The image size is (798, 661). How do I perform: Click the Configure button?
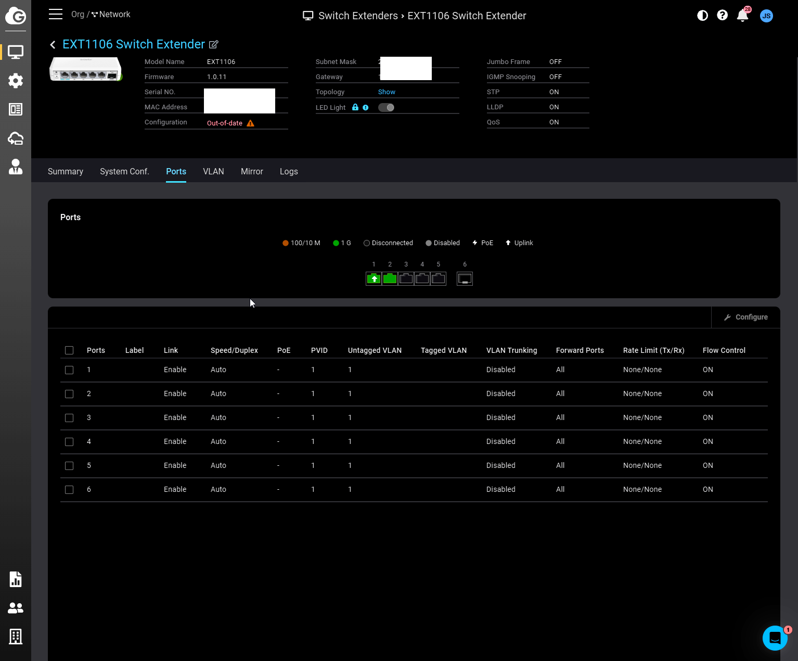[746, 317]
